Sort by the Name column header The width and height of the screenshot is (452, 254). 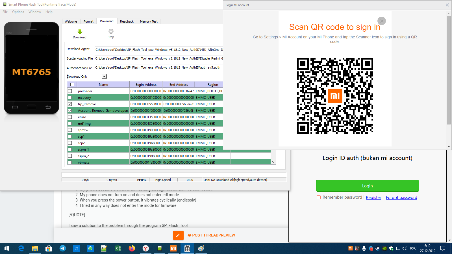pyautogui.click(x=103, y=85)
